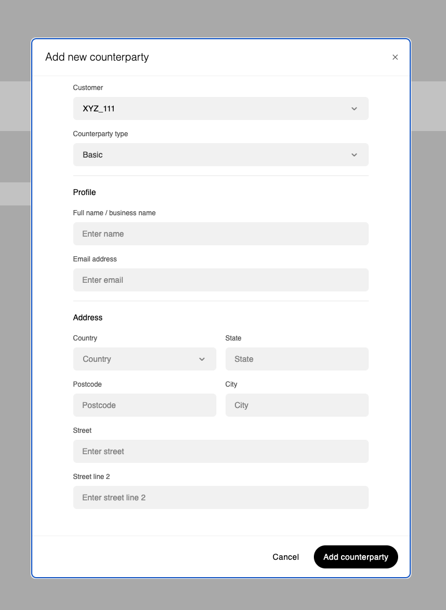Close the Add new counterparty dialog
This screenshot has width=446, height=610.
click(395, 57)
